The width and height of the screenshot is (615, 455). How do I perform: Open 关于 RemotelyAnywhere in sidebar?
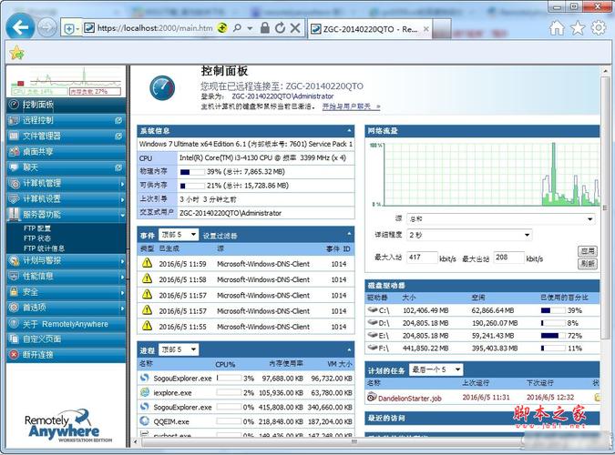(x=66, y=324)
